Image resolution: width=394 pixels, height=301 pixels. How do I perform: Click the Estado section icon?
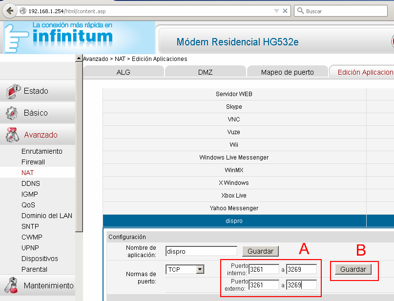pyautogui.click(x=13, y=91)
